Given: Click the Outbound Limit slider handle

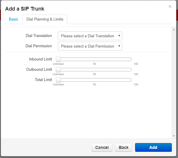Looking at the screenshot, I should [x=58, y=70].
